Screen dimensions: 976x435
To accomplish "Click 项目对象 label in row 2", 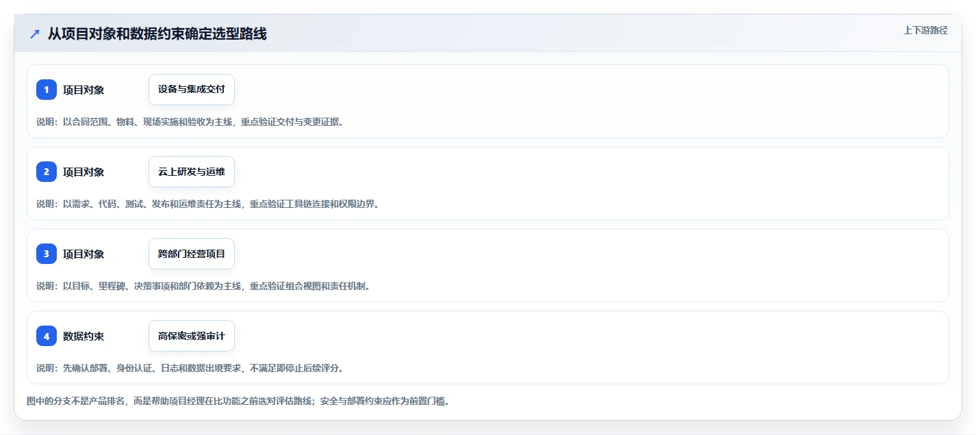I will click(x=84, y=172).
